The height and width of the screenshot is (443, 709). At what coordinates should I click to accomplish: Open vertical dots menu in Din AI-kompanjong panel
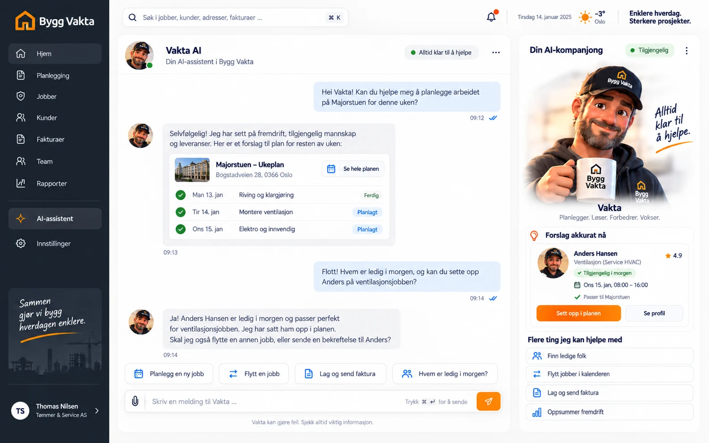[x=687, y=50]
